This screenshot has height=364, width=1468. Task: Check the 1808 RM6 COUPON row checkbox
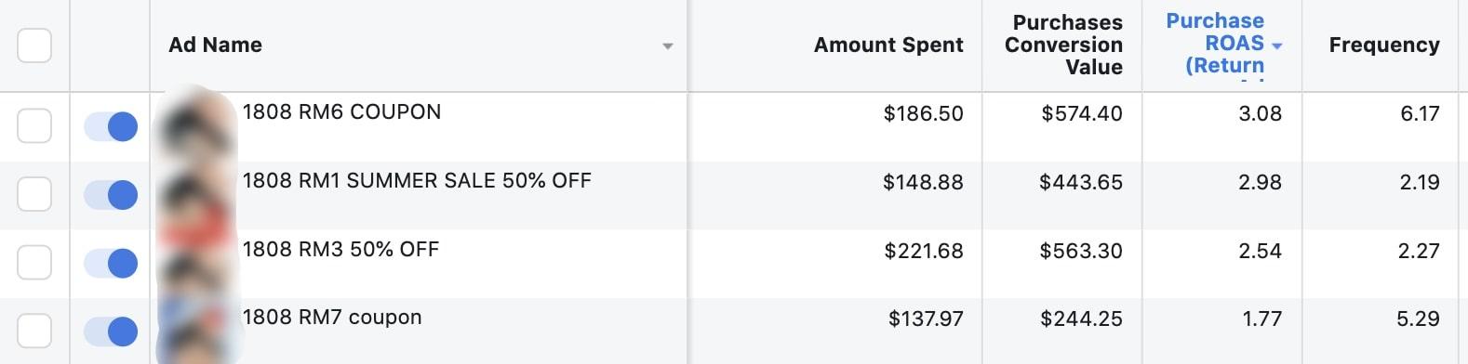click(x=34, y=125)
